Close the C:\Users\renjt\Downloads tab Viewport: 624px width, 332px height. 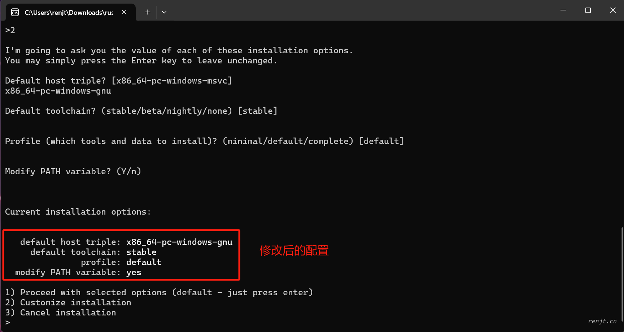124,12
